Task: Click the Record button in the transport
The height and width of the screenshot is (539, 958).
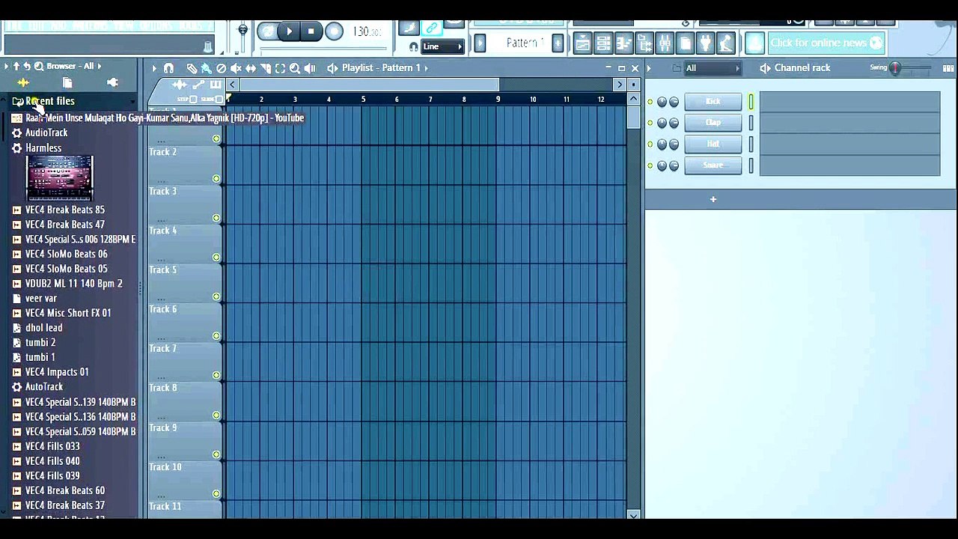Action: click(x=334, y=31)
